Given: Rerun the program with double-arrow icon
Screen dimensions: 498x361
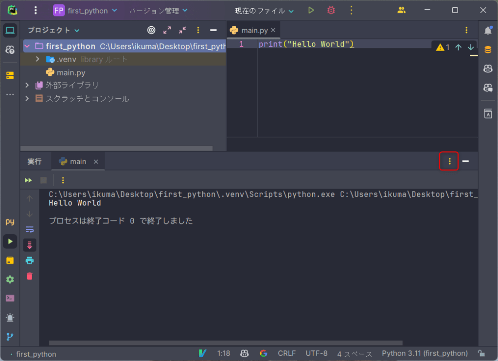Looking at the screenshot, I should [28, 180].
